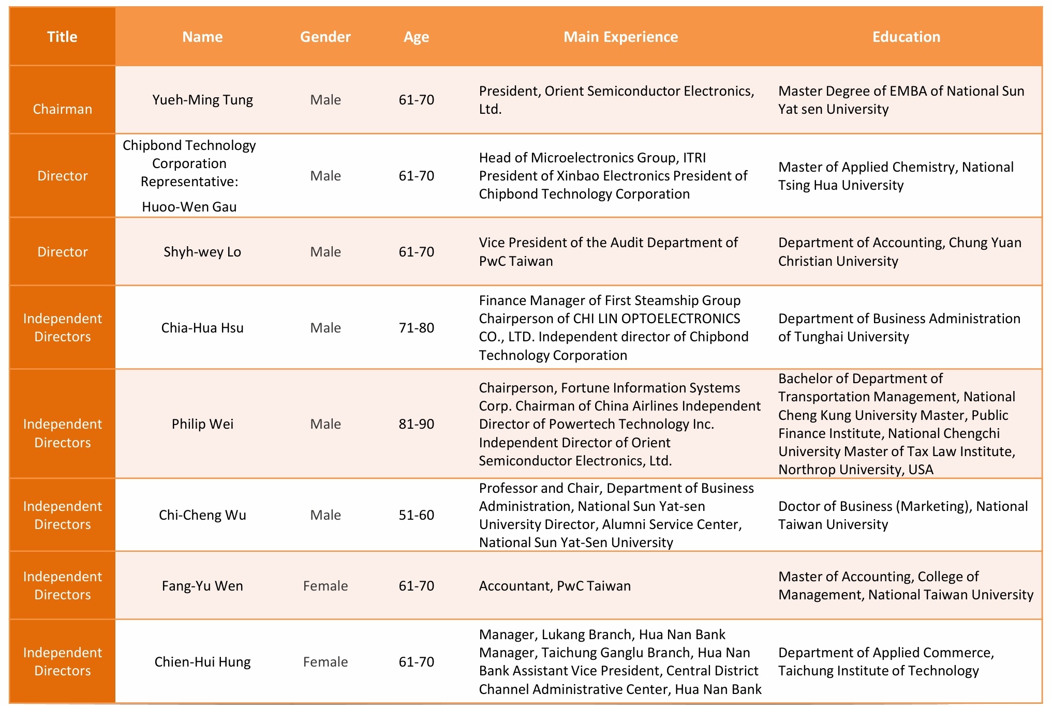Select the "Male" cell in Chi-Cheng Wu's row
The height and width of the screenshot is (710, 1052).
click(325, 515)
